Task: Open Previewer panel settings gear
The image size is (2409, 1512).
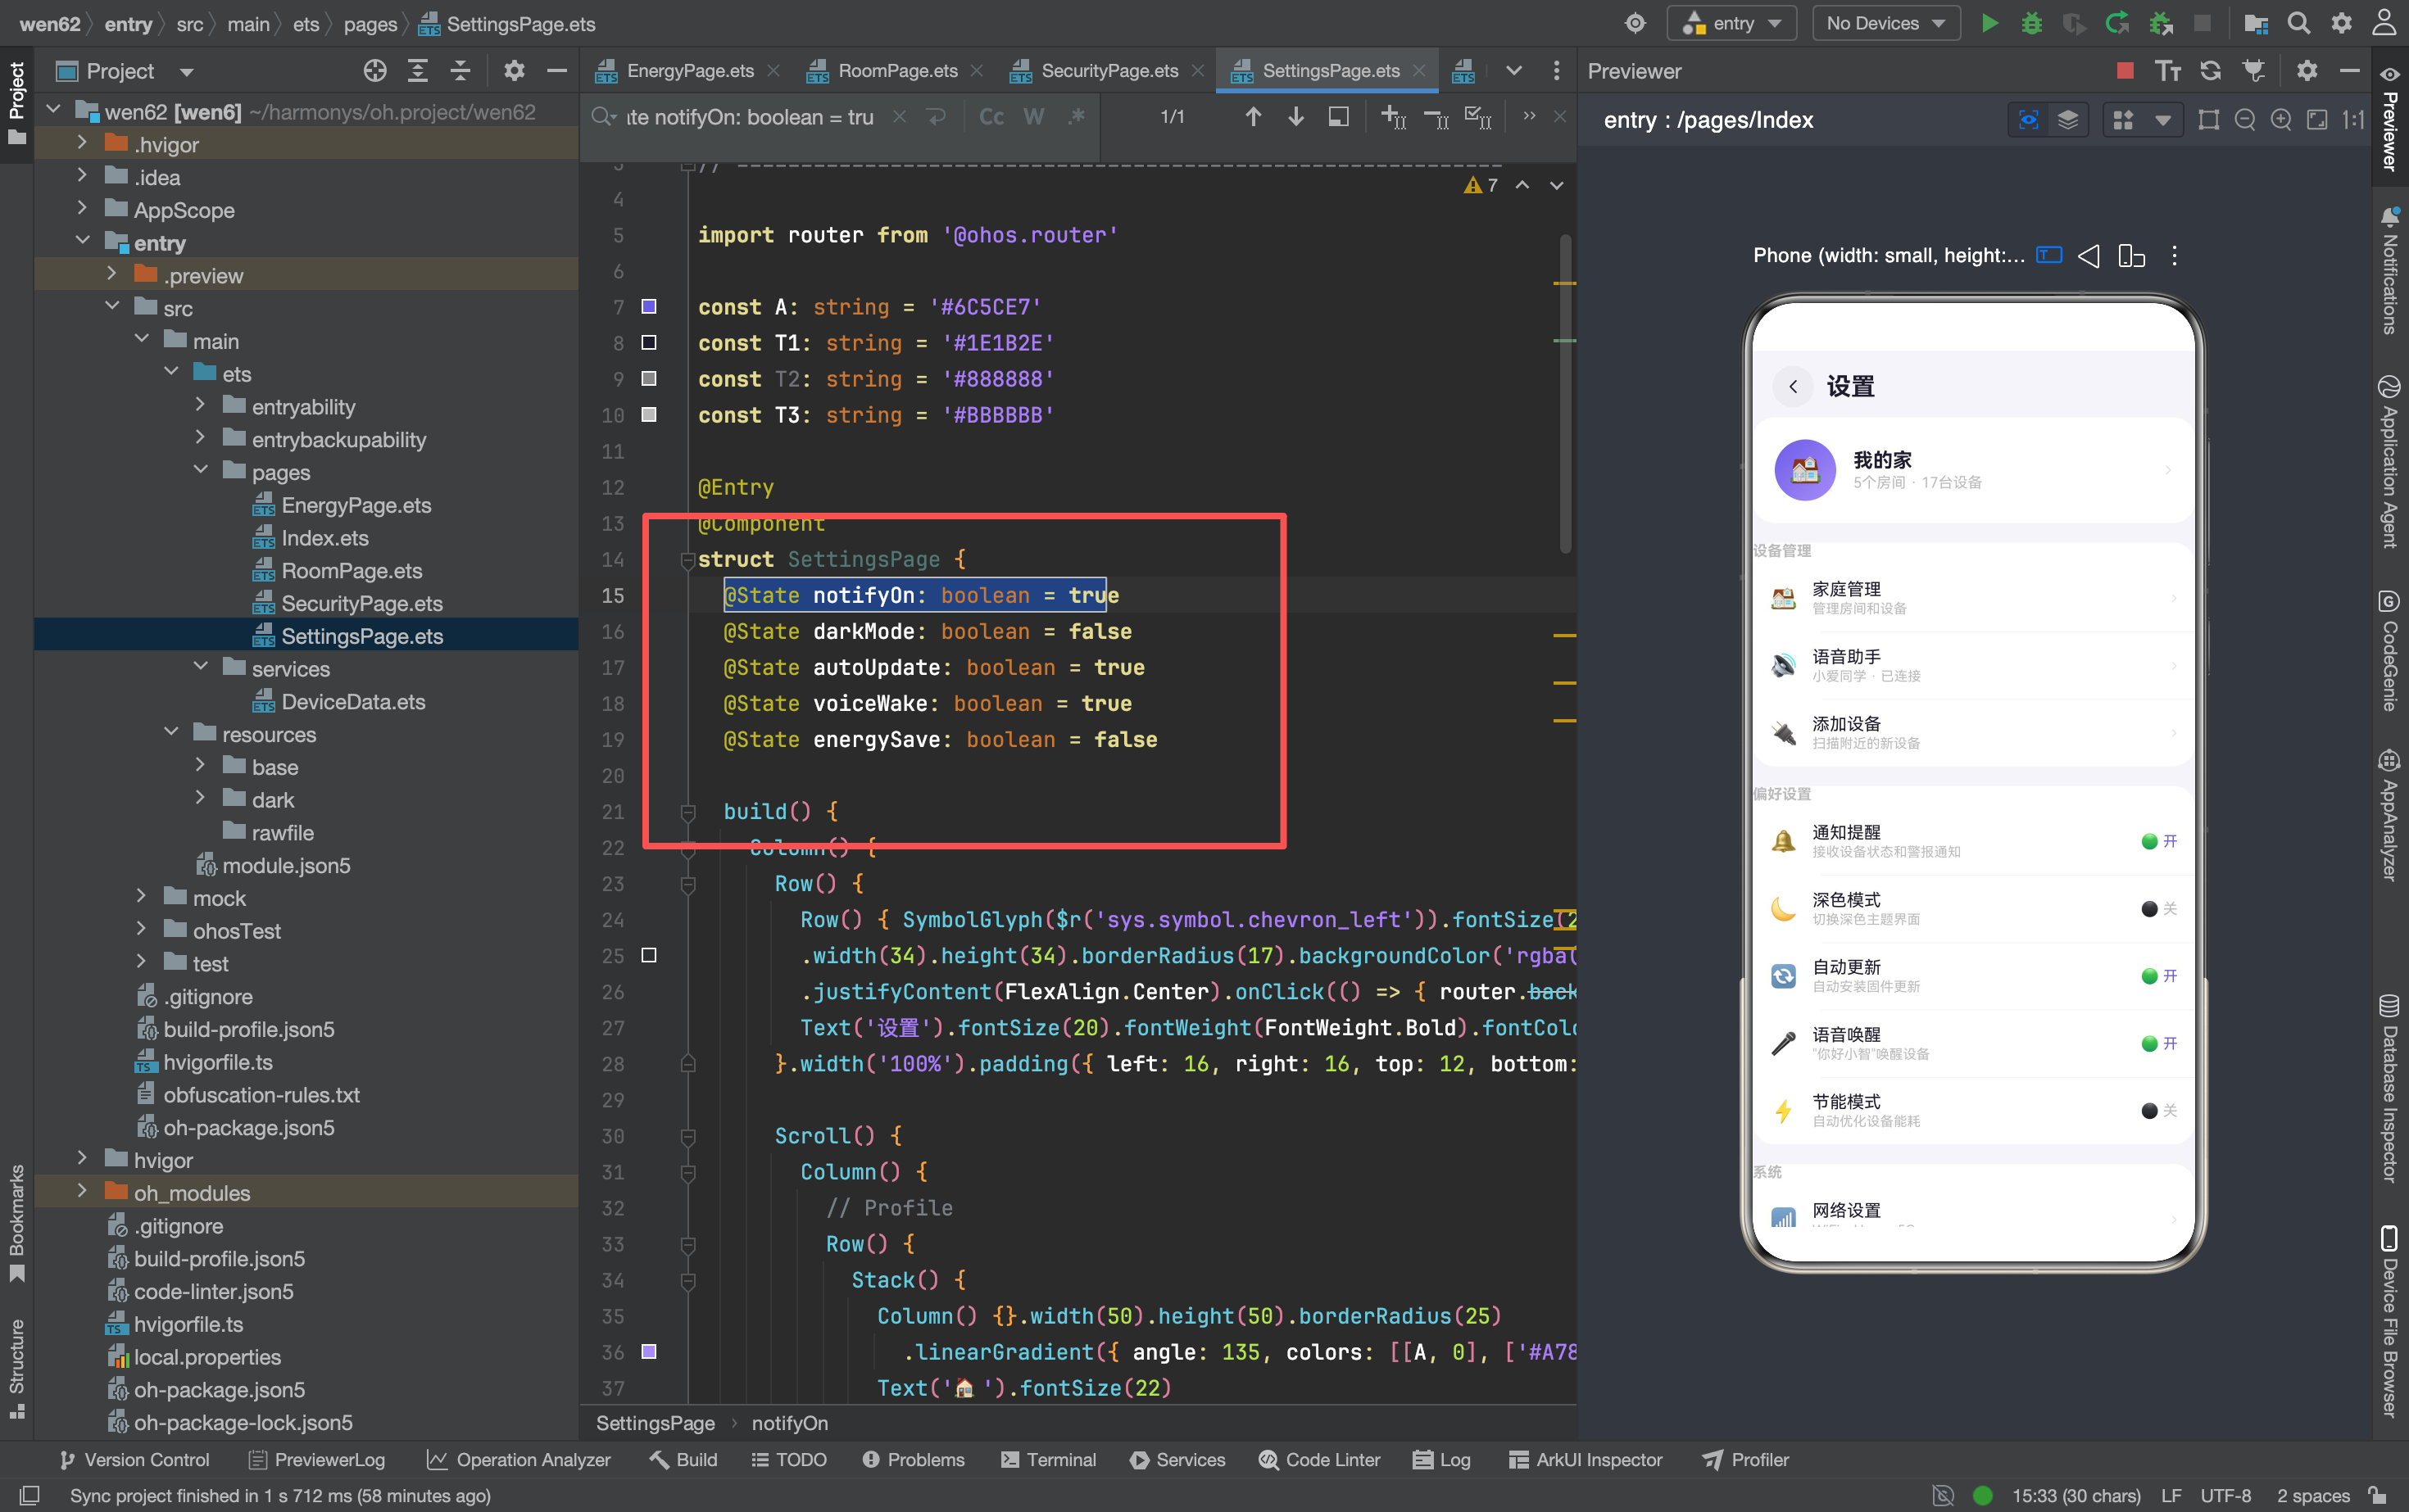Action: pyautogui.click(x=2307, y=70)
